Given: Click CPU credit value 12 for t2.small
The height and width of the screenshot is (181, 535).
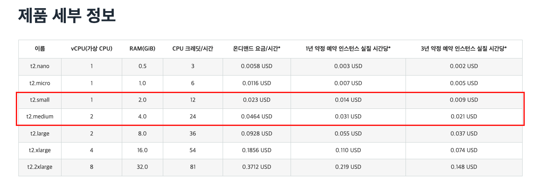Looking at the screenshot, I should [193, 100].
